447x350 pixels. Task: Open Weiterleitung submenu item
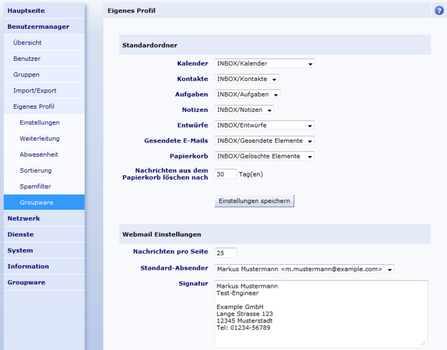[44, 139]
